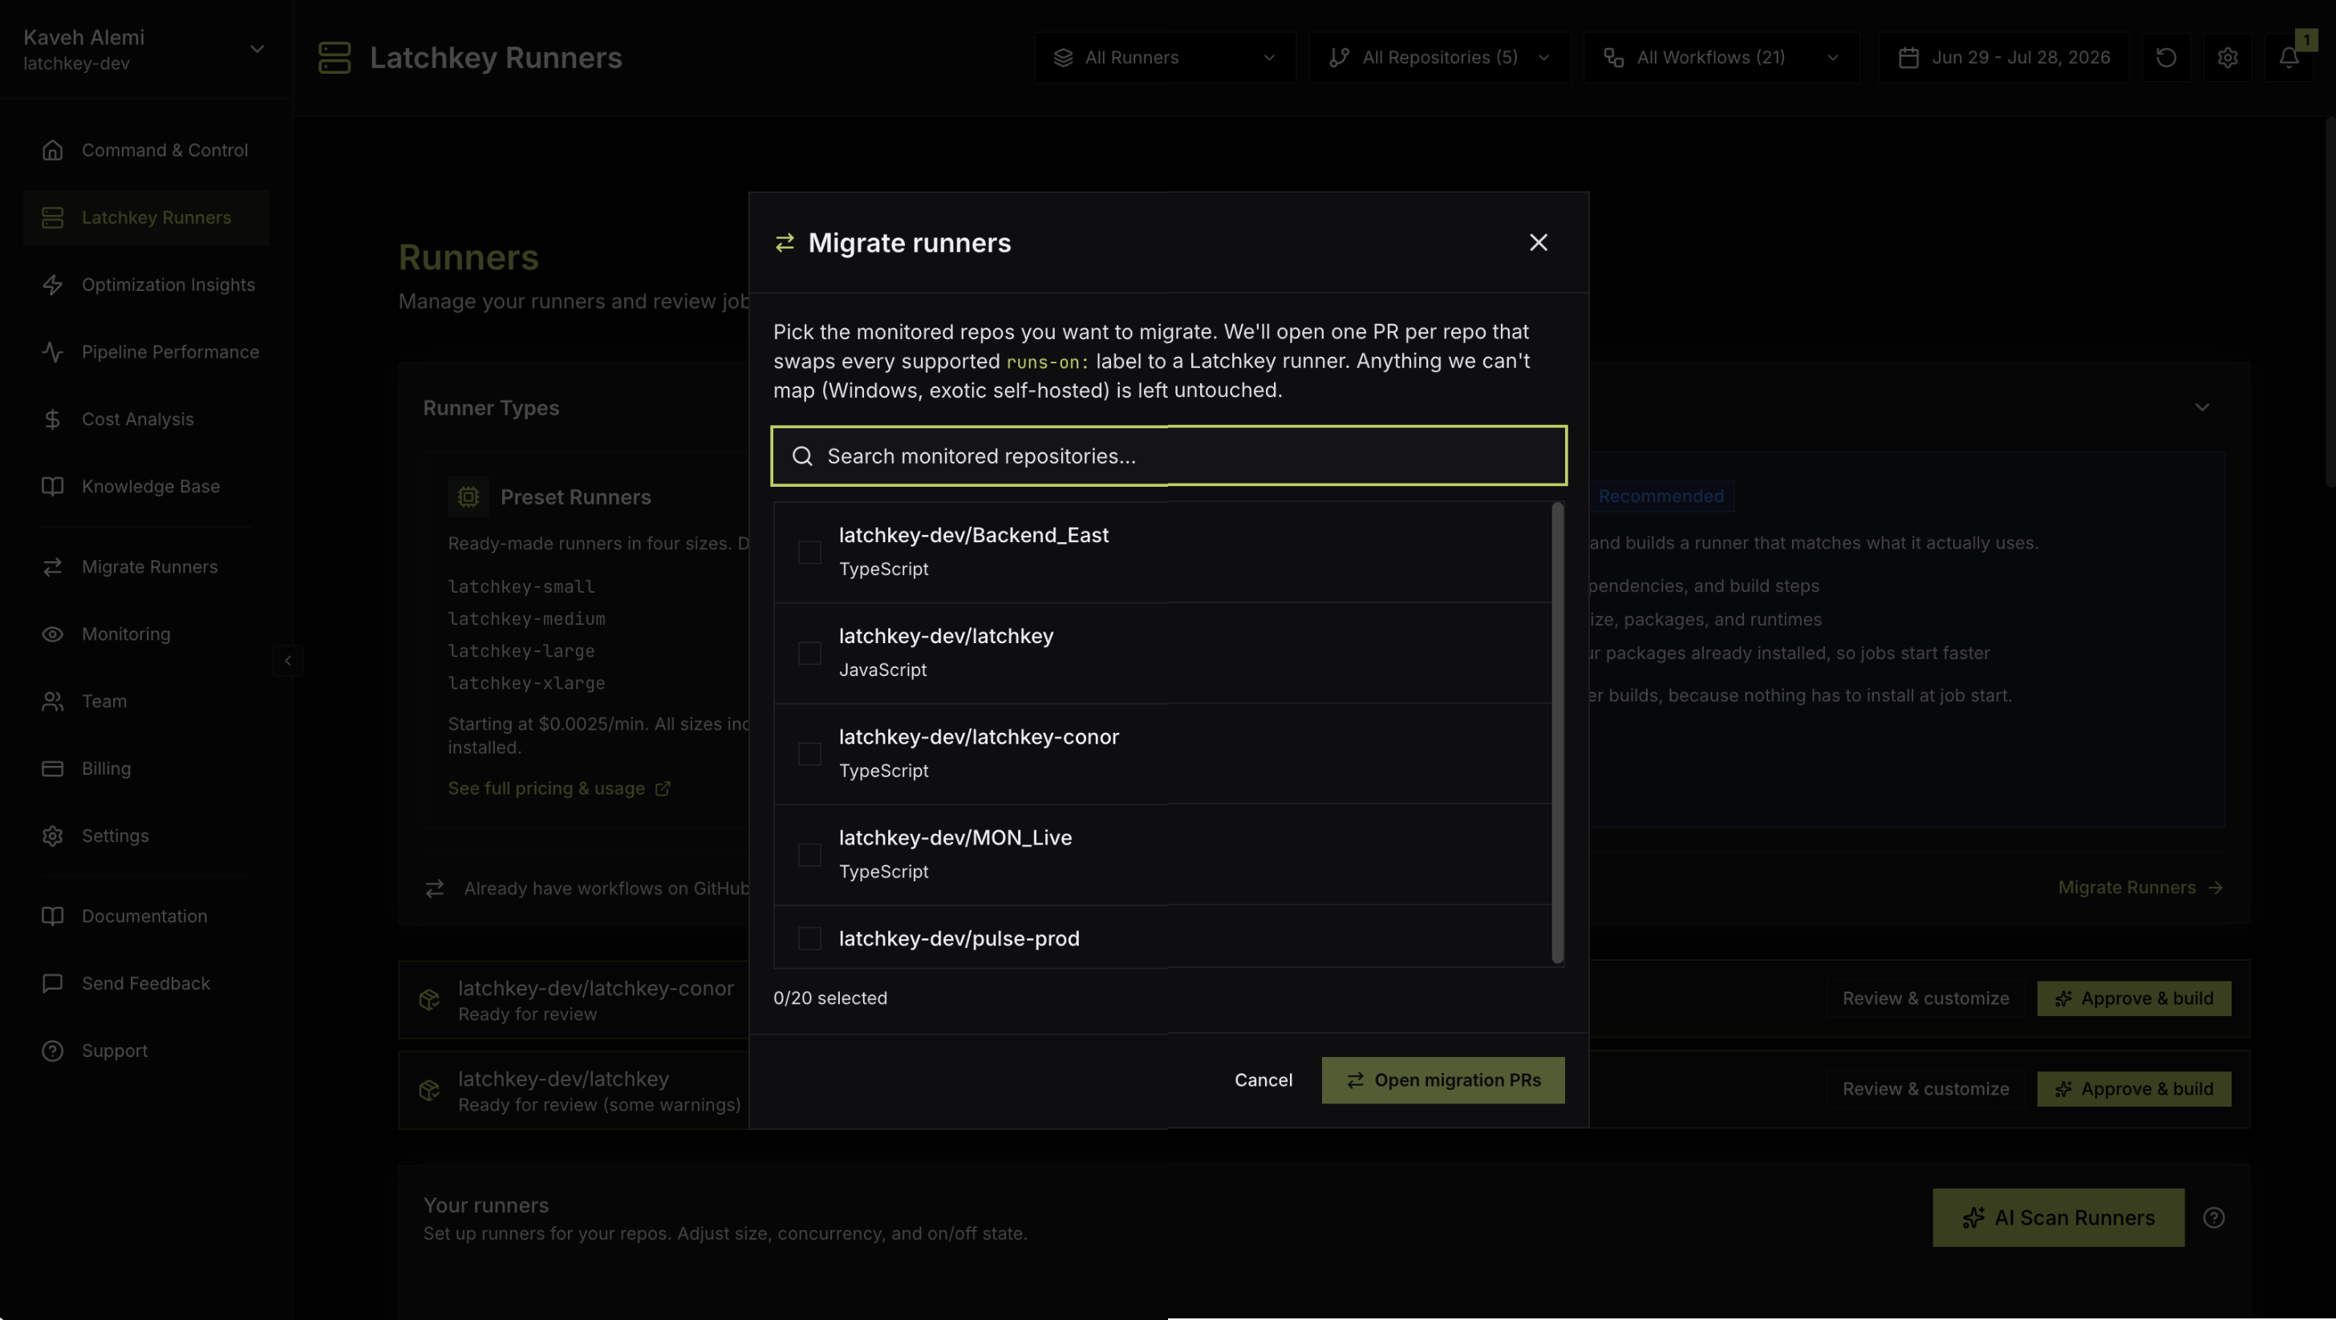
Task: Click the refresh icon in header
Action: [x=2165, y=57]
